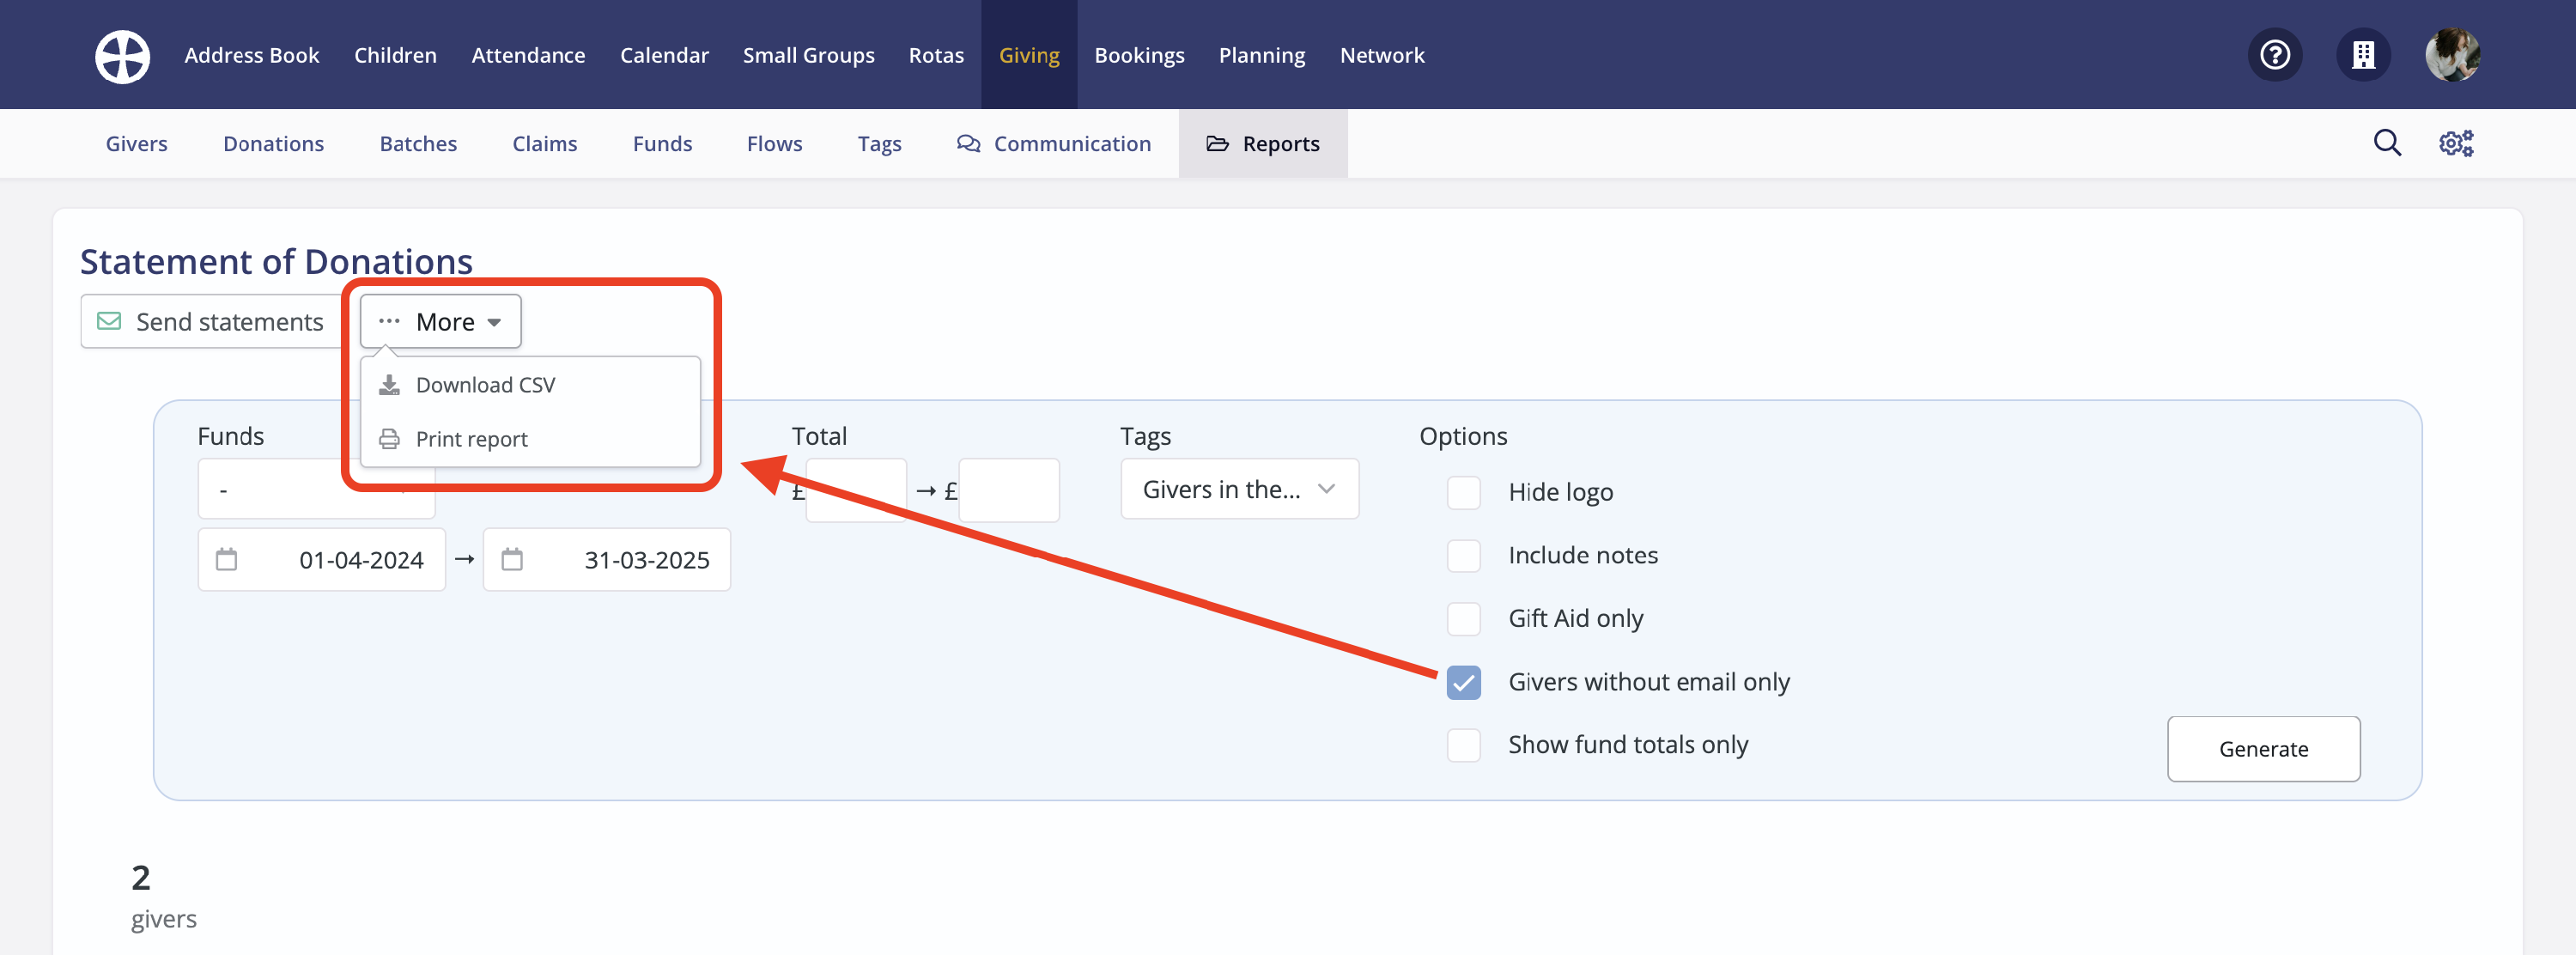2576x955 pixels.
Task: Click the ChurchSuite home logo icon
Action: (x=122, y=55)
